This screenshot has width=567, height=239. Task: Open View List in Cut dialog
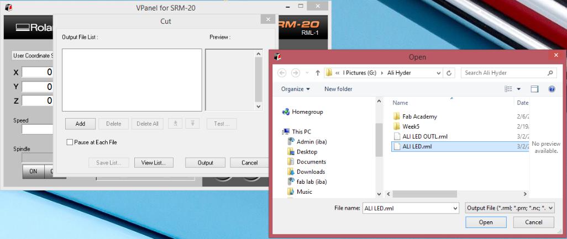pyautogui.click(x=154, y=163)
